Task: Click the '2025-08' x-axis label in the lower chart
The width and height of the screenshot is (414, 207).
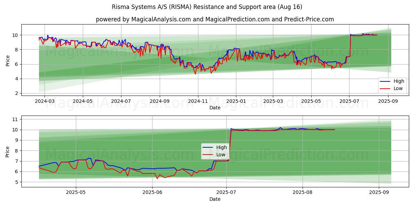Action: click(x=303, y=193)
